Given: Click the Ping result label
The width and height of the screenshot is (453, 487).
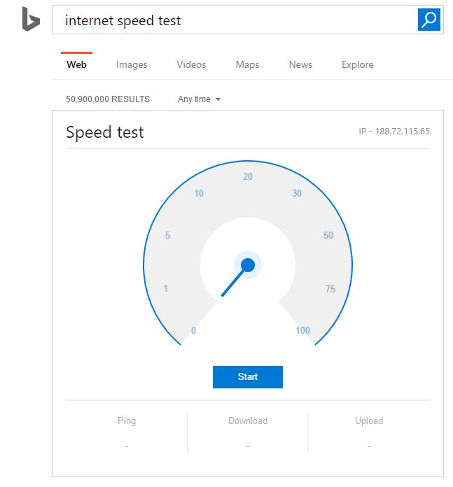Looking at the screenshot, I should coord(127,421).
